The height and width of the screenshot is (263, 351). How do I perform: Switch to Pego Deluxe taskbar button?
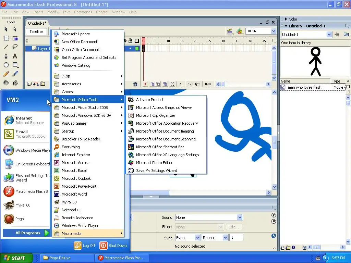click(67, 258)
